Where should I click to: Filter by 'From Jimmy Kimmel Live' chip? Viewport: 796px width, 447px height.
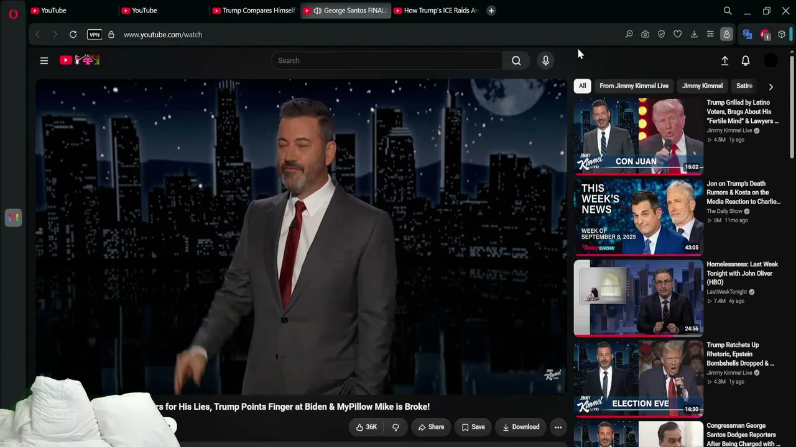pos(634,86)
